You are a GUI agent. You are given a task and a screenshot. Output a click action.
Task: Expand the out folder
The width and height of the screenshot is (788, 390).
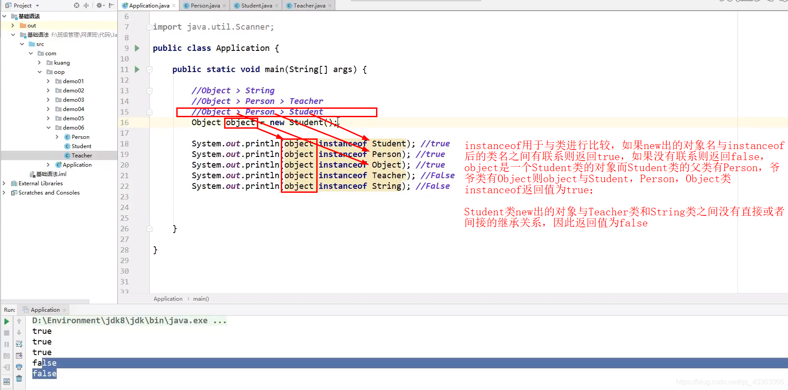point(13,26)
